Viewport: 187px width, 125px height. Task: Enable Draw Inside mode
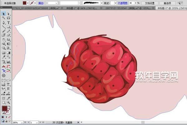coord(9,121)
